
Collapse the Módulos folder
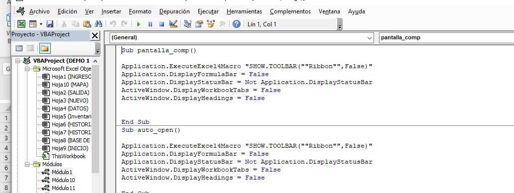tap(27, 164)
